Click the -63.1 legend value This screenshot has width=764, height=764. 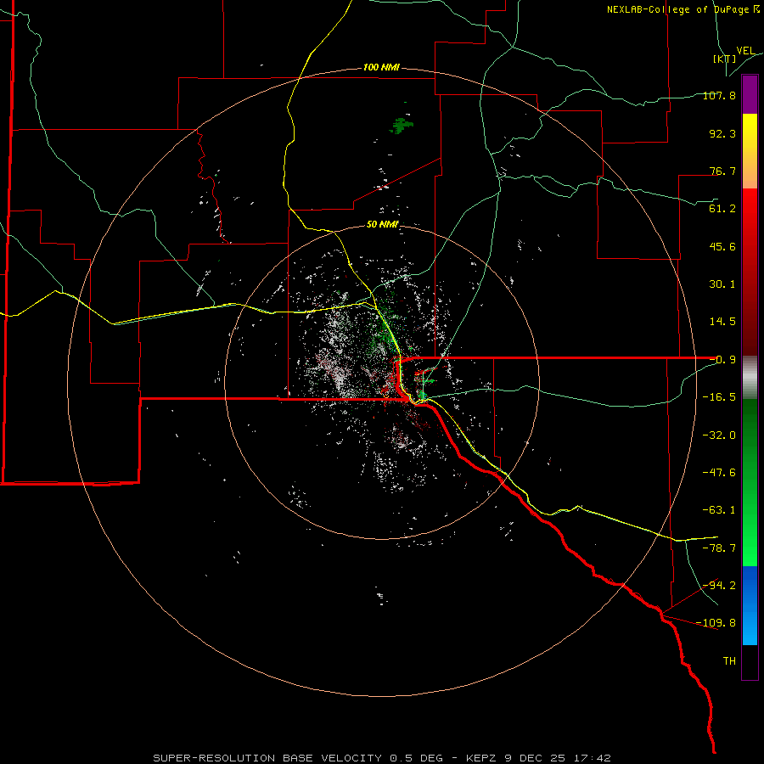click(719, 510)
